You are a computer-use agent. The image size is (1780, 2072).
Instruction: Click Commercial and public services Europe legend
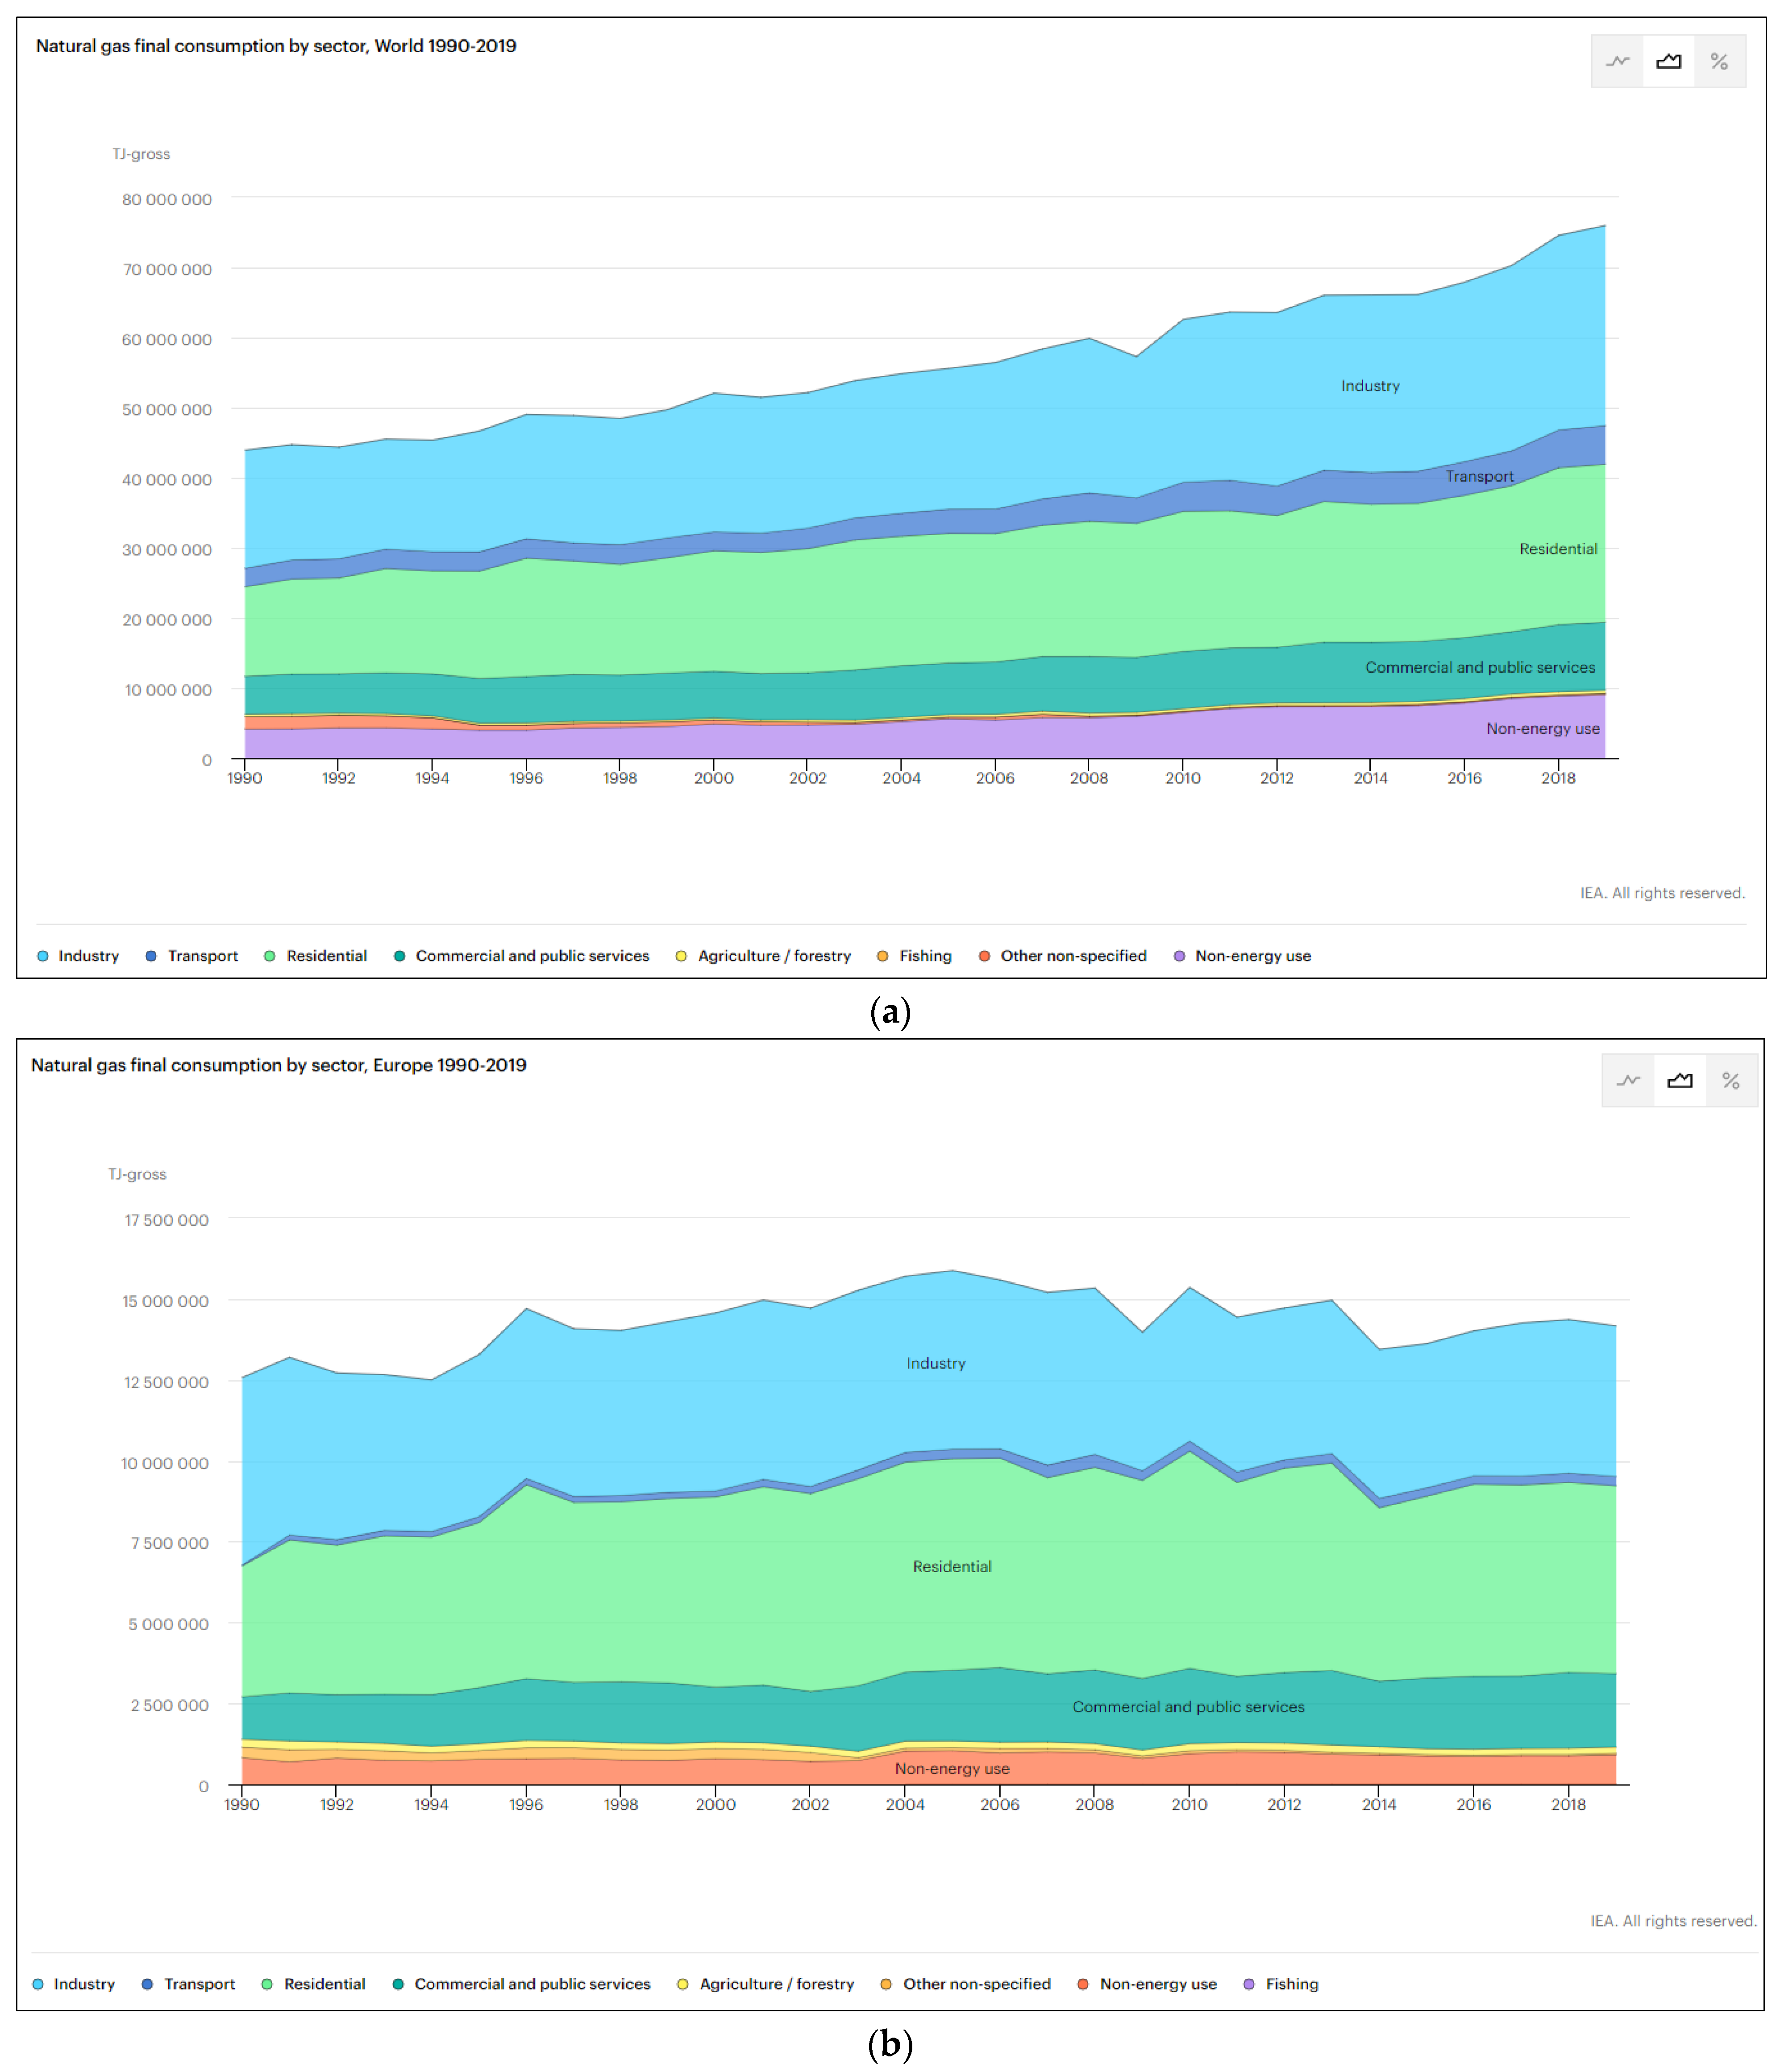(x=532, y=1984)
